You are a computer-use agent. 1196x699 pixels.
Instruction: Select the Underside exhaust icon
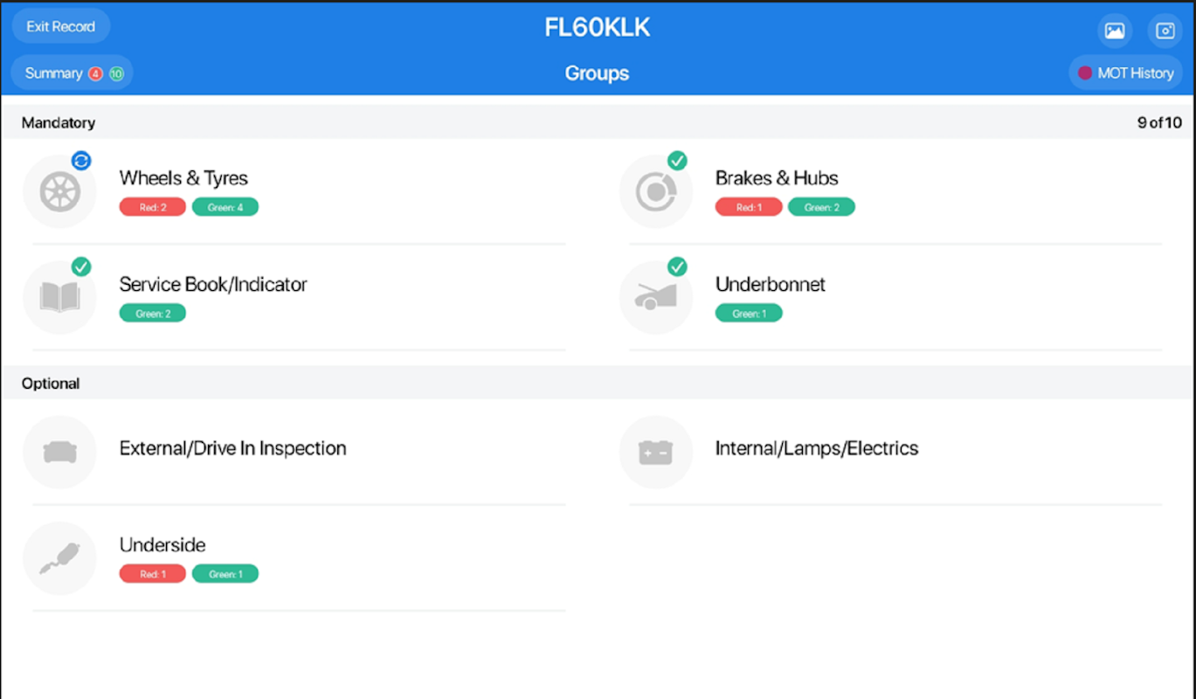pos(59,558)
